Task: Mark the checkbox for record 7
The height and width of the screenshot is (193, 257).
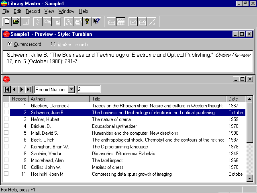Action: point(6,147)
